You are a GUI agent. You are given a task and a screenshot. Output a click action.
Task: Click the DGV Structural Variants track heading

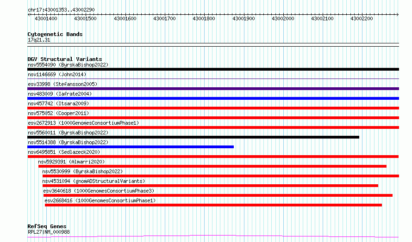point(65,59)
